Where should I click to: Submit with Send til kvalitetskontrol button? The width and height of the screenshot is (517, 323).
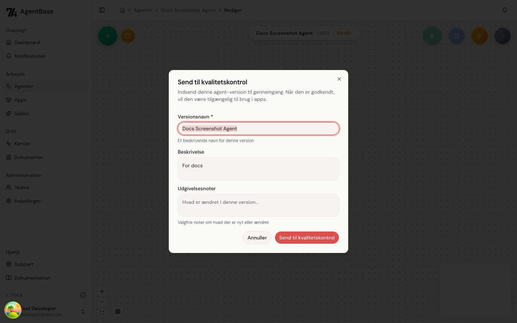pyautogui.click(x=307, y=238)
